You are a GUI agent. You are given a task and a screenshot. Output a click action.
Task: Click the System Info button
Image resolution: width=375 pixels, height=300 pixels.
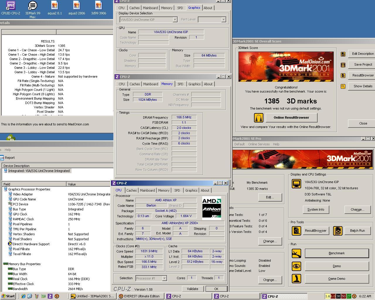tap(316, 209)
